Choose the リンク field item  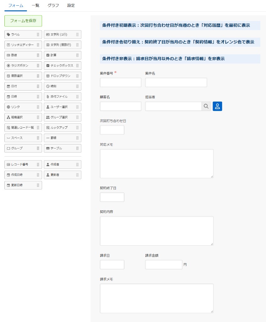pyautogui.click(x=23, y=107)
